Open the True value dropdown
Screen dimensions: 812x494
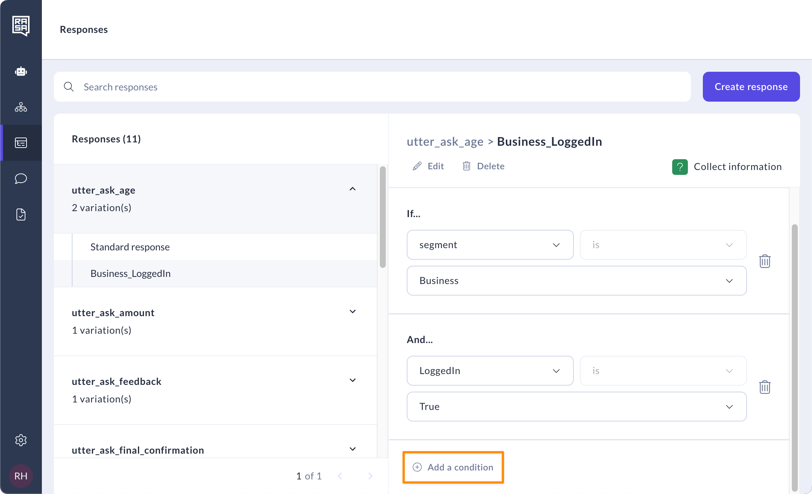576,407
